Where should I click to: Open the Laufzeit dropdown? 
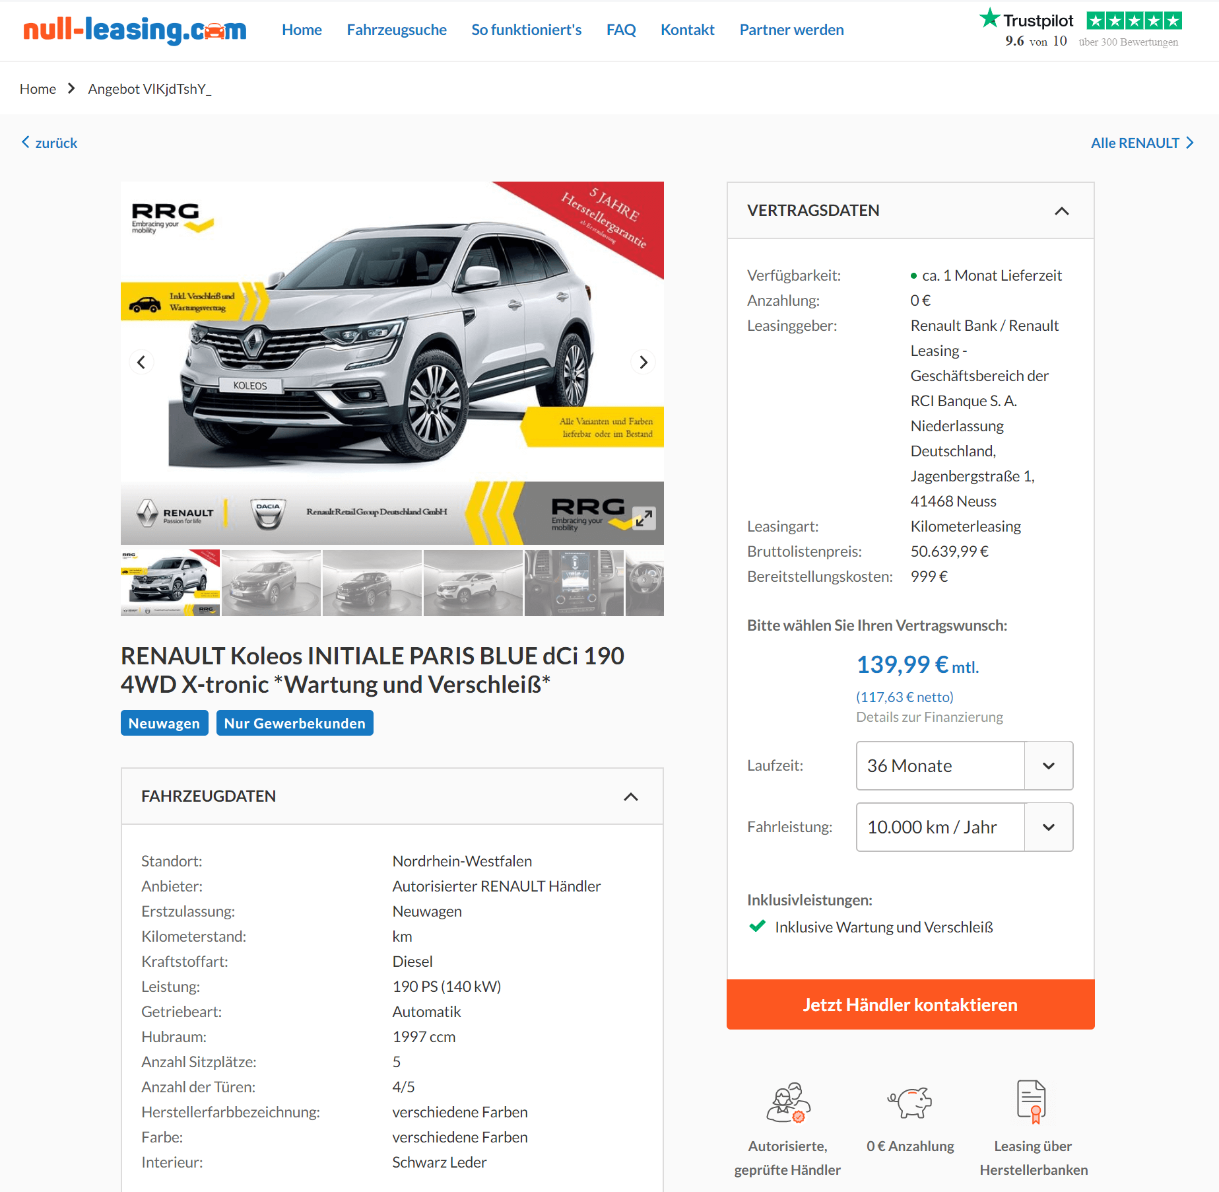(964, 765)
